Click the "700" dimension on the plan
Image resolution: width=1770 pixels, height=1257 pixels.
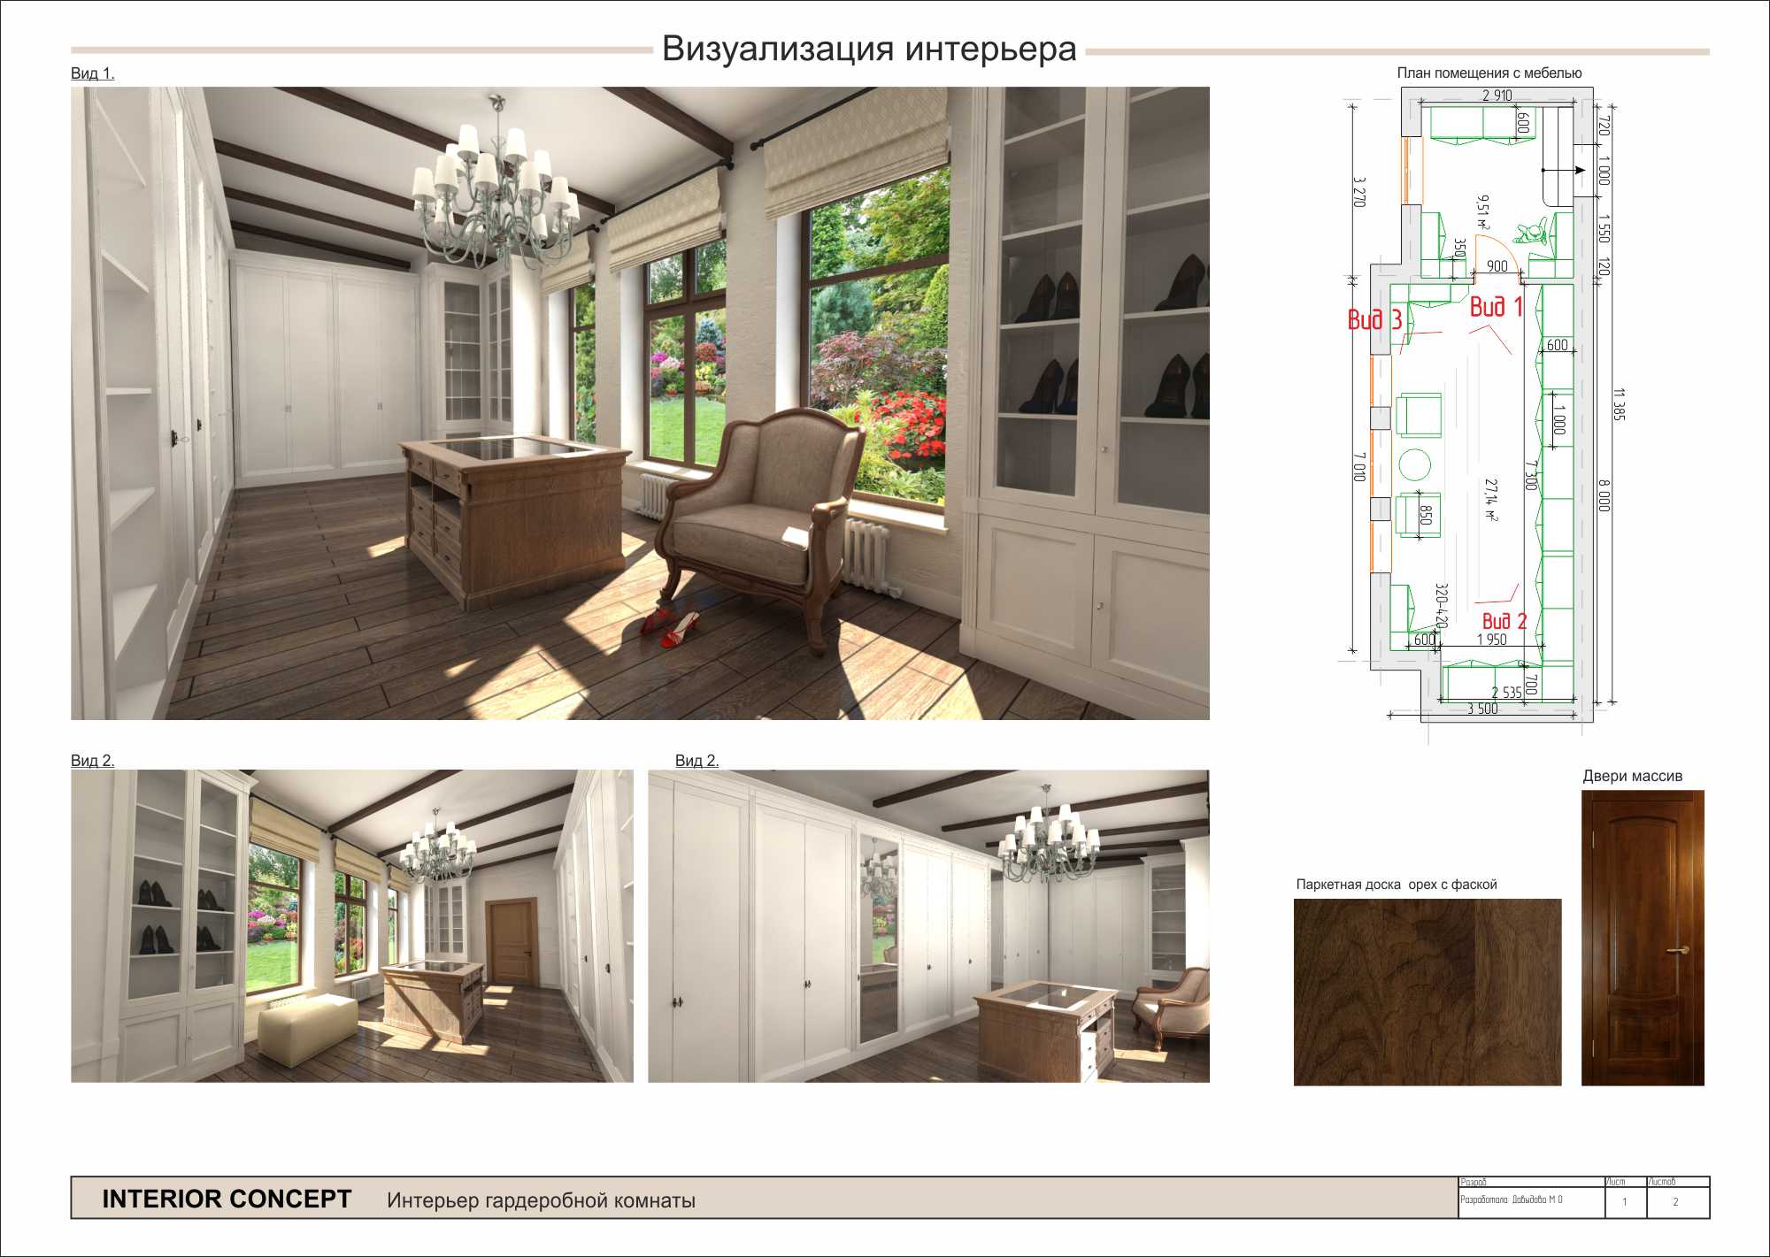point(1532,684)
